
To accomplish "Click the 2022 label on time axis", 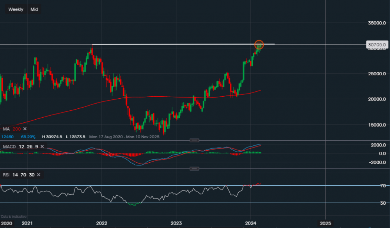I will 101,223.
